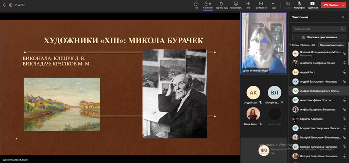349x163 pixels.
Task: Expand the dropdown arrow next to Выйти
Action: coord(343,5)
